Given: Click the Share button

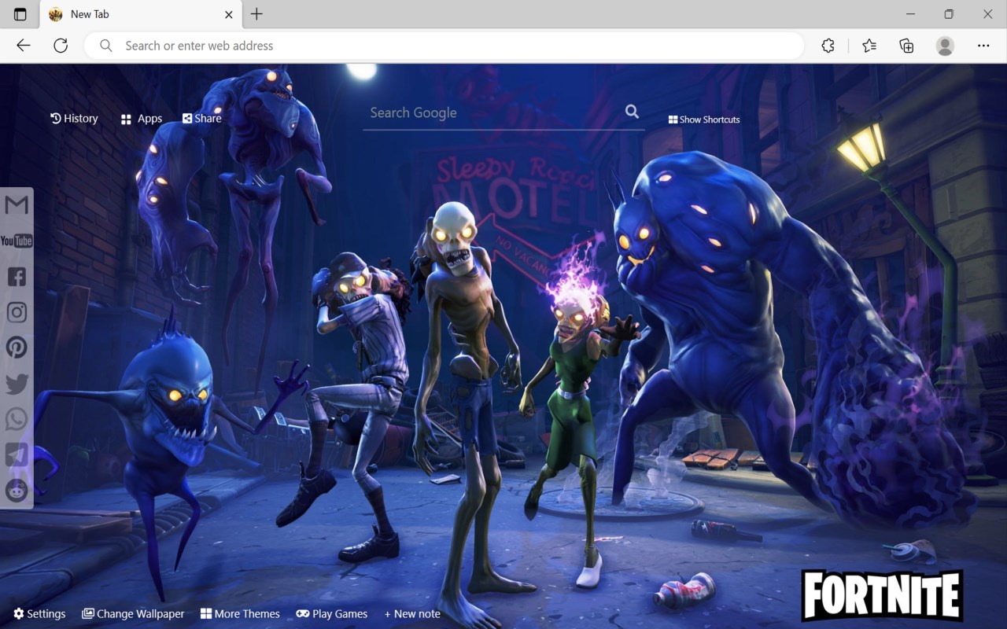Looking at the screenshot, I should pos(202,118).
